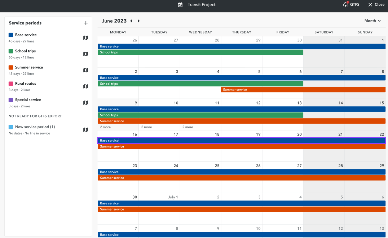Click 'No dates · No line in service' text

pyautogui.click(x=29, y=133)
